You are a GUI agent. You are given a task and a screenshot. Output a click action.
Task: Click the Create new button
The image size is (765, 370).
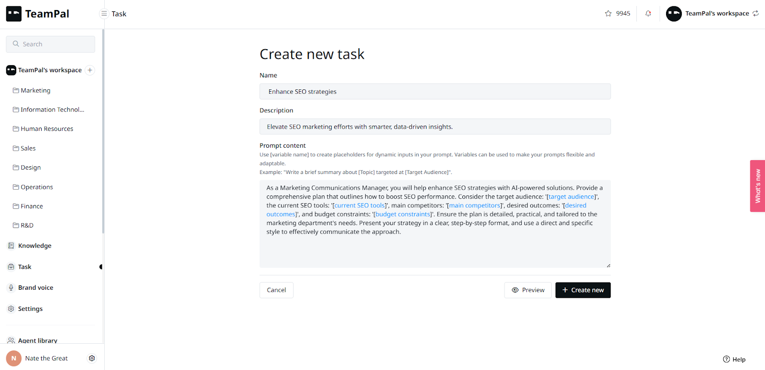click(583, 290)
